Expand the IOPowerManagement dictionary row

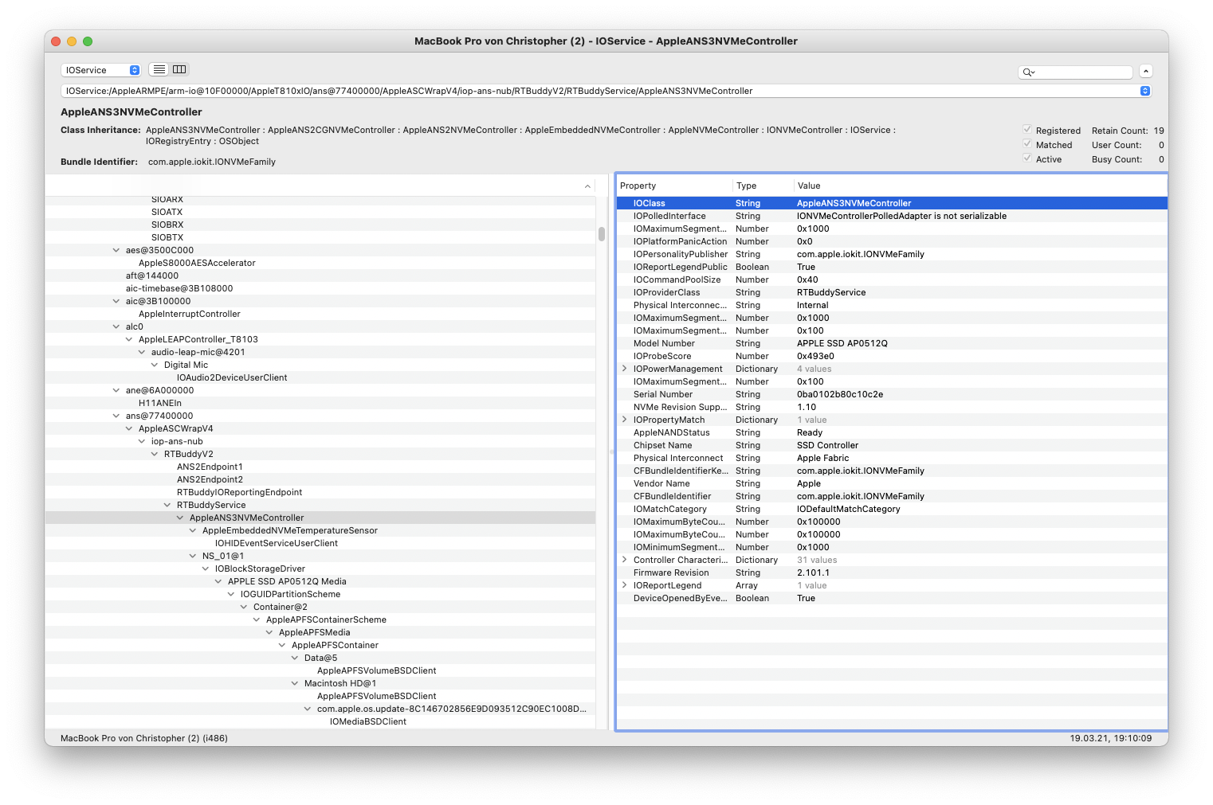click(x=624, y=369)
